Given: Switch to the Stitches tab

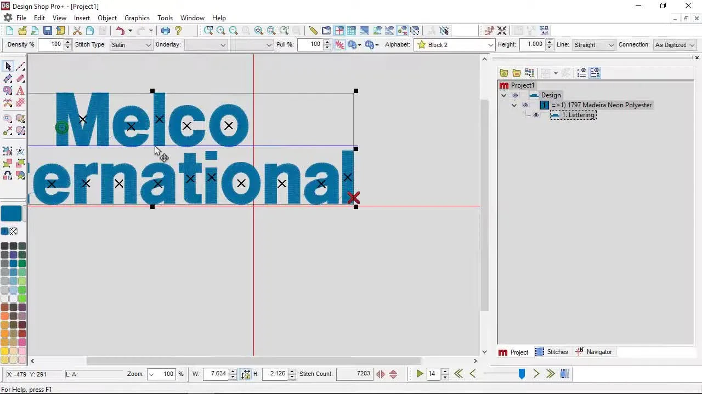Looking at the screenshot, I should 557,352.
